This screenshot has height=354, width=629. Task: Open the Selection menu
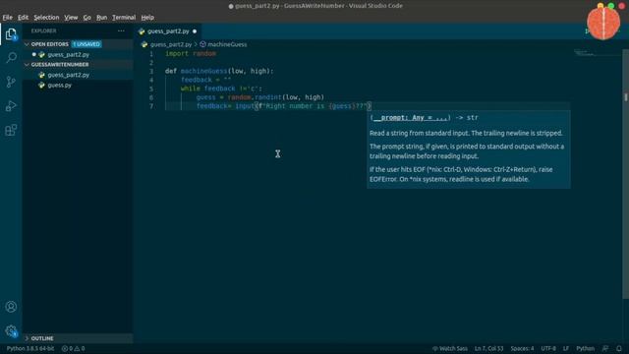(46, 18)
